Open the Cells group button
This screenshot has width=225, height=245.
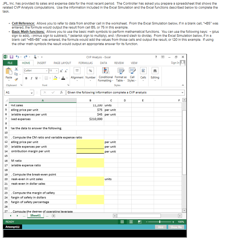point(143,74)
